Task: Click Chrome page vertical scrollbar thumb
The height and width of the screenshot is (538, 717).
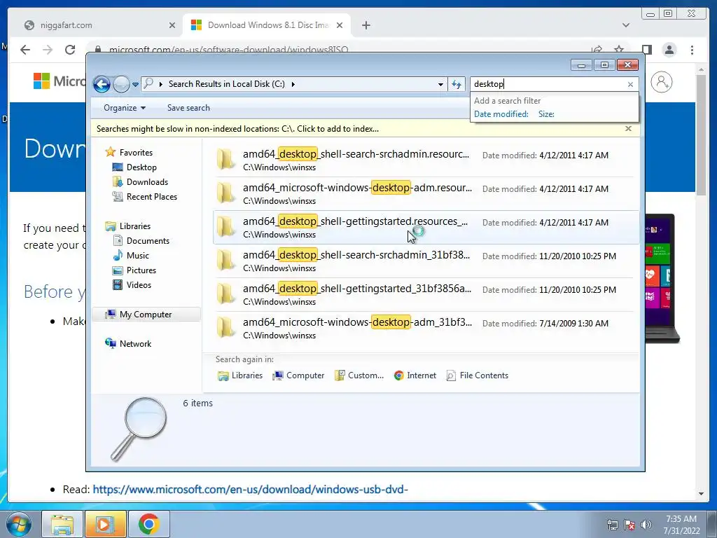Action: pos(701,135)
